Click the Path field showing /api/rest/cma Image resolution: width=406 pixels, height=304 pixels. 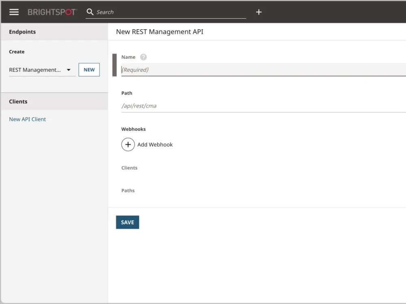203,106
